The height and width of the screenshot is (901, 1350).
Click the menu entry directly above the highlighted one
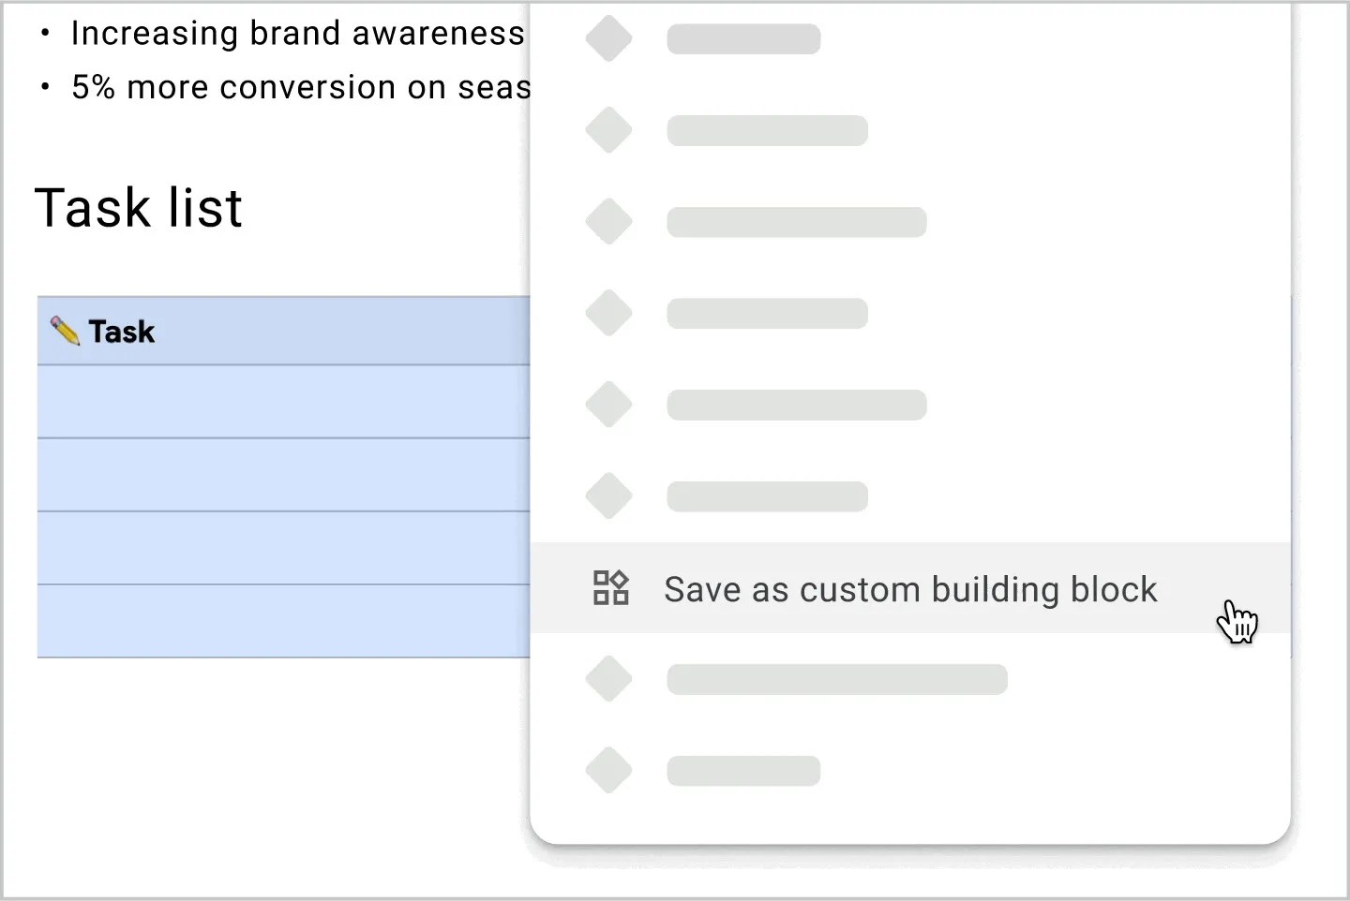point(766,496)
